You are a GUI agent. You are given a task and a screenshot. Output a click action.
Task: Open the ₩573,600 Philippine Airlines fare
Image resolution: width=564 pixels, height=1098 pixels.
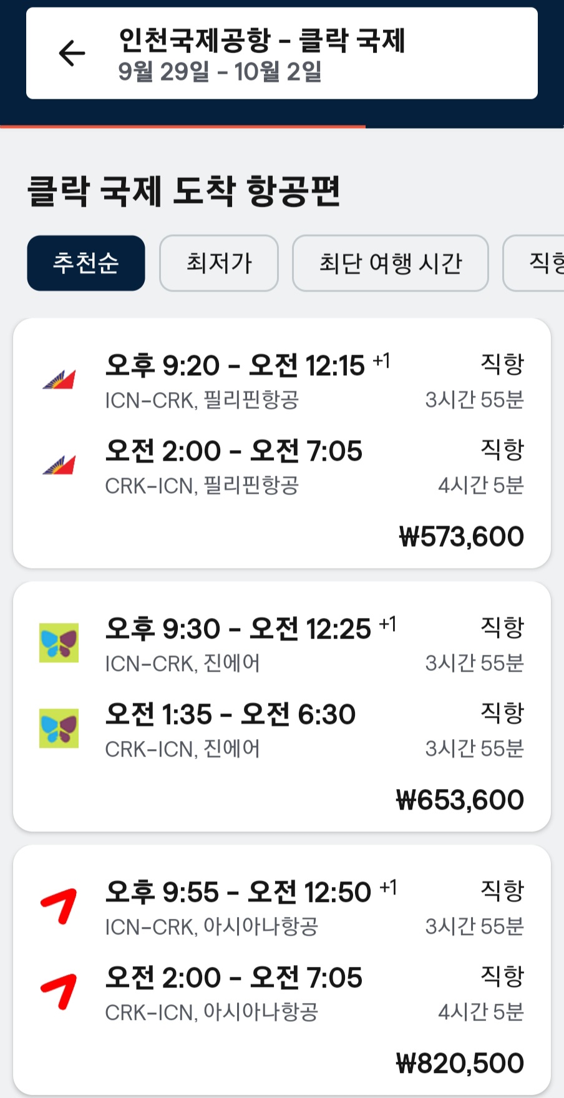pyautogui.click(x=461, y=537)
